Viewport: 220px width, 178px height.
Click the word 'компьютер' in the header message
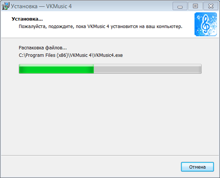(169, 27)
